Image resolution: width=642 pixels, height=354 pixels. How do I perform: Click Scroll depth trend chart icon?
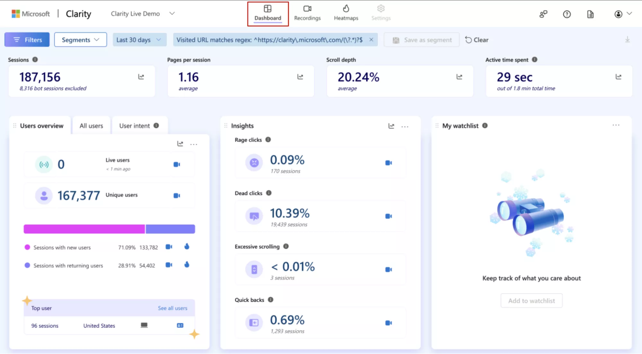pos(459,77)
